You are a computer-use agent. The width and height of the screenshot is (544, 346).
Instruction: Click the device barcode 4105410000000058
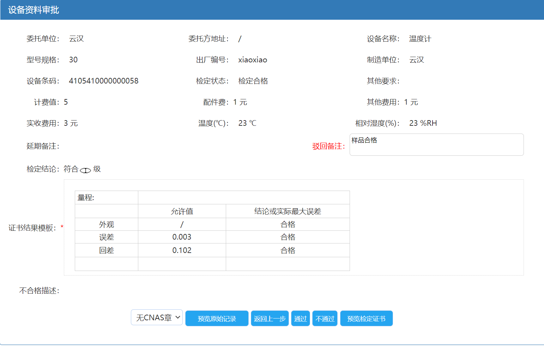click(x=103, y=81)
